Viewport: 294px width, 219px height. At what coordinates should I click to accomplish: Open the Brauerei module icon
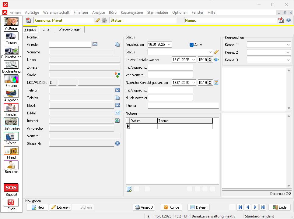coord(11,79)
